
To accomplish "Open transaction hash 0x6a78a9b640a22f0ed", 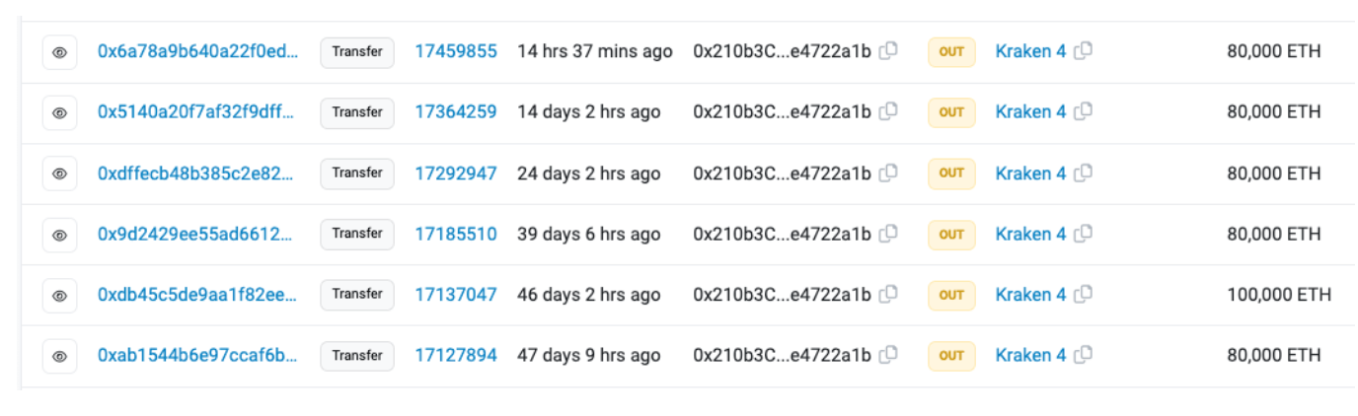I will tap(197, 51).
